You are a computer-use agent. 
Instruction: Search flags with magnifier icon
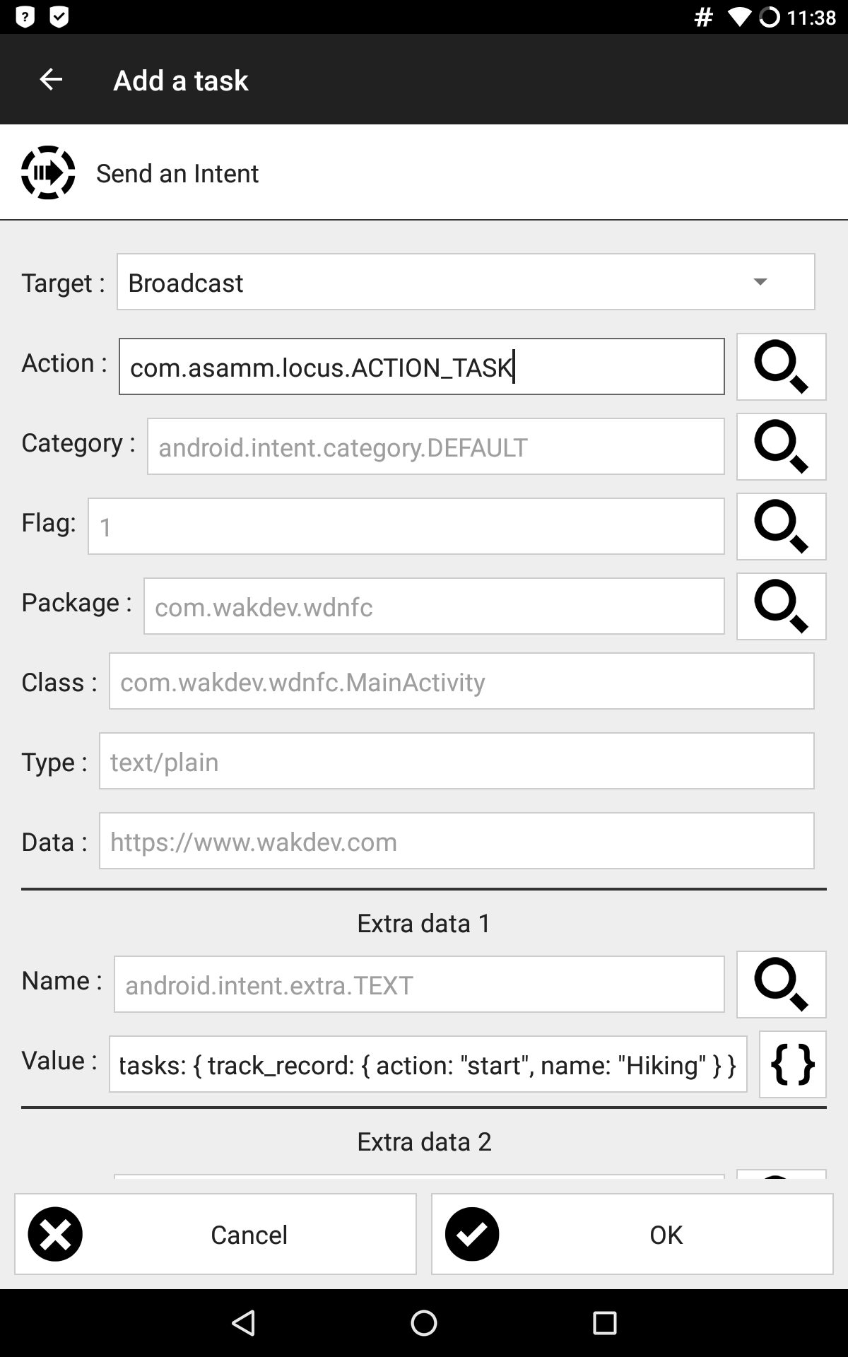coord(781,527)
